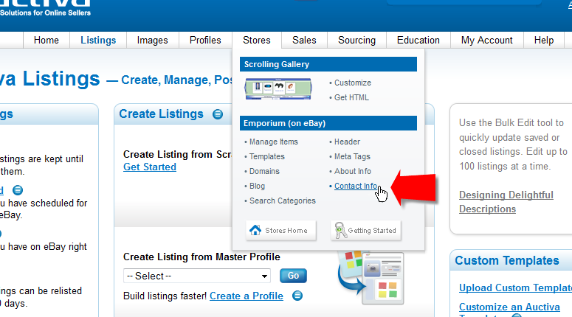Select Header in Emporium menu

[347, 142]
